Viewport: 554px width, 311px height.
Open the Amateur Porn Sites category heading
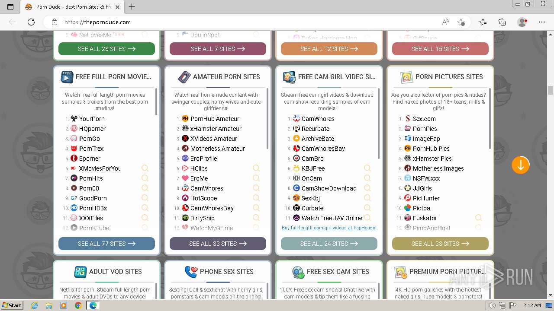[226, 77]
